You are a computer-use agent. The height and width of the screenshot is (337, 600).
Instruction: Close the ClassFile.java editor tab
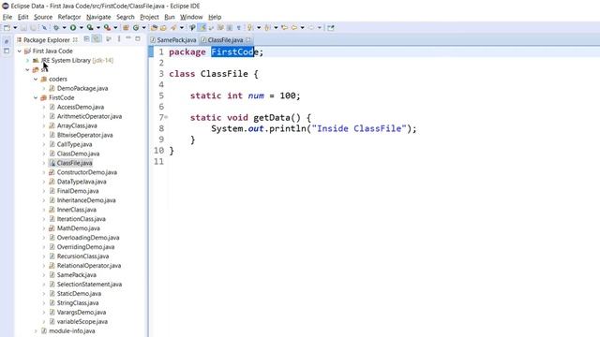[x=248, y=39]
